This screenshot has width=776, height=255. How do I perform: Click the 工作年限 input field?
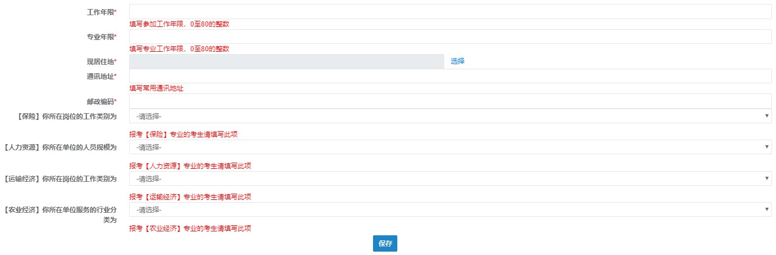[x=450, y=12]
